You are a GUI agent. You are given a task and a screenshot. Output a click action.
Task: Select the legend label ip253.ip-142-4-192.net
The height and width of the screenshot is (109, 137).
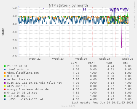(x=25, y=99)
